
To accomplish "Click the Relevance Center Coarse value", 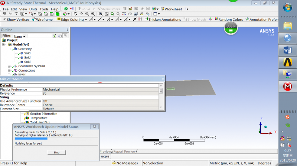I will [x=100, y=105].
